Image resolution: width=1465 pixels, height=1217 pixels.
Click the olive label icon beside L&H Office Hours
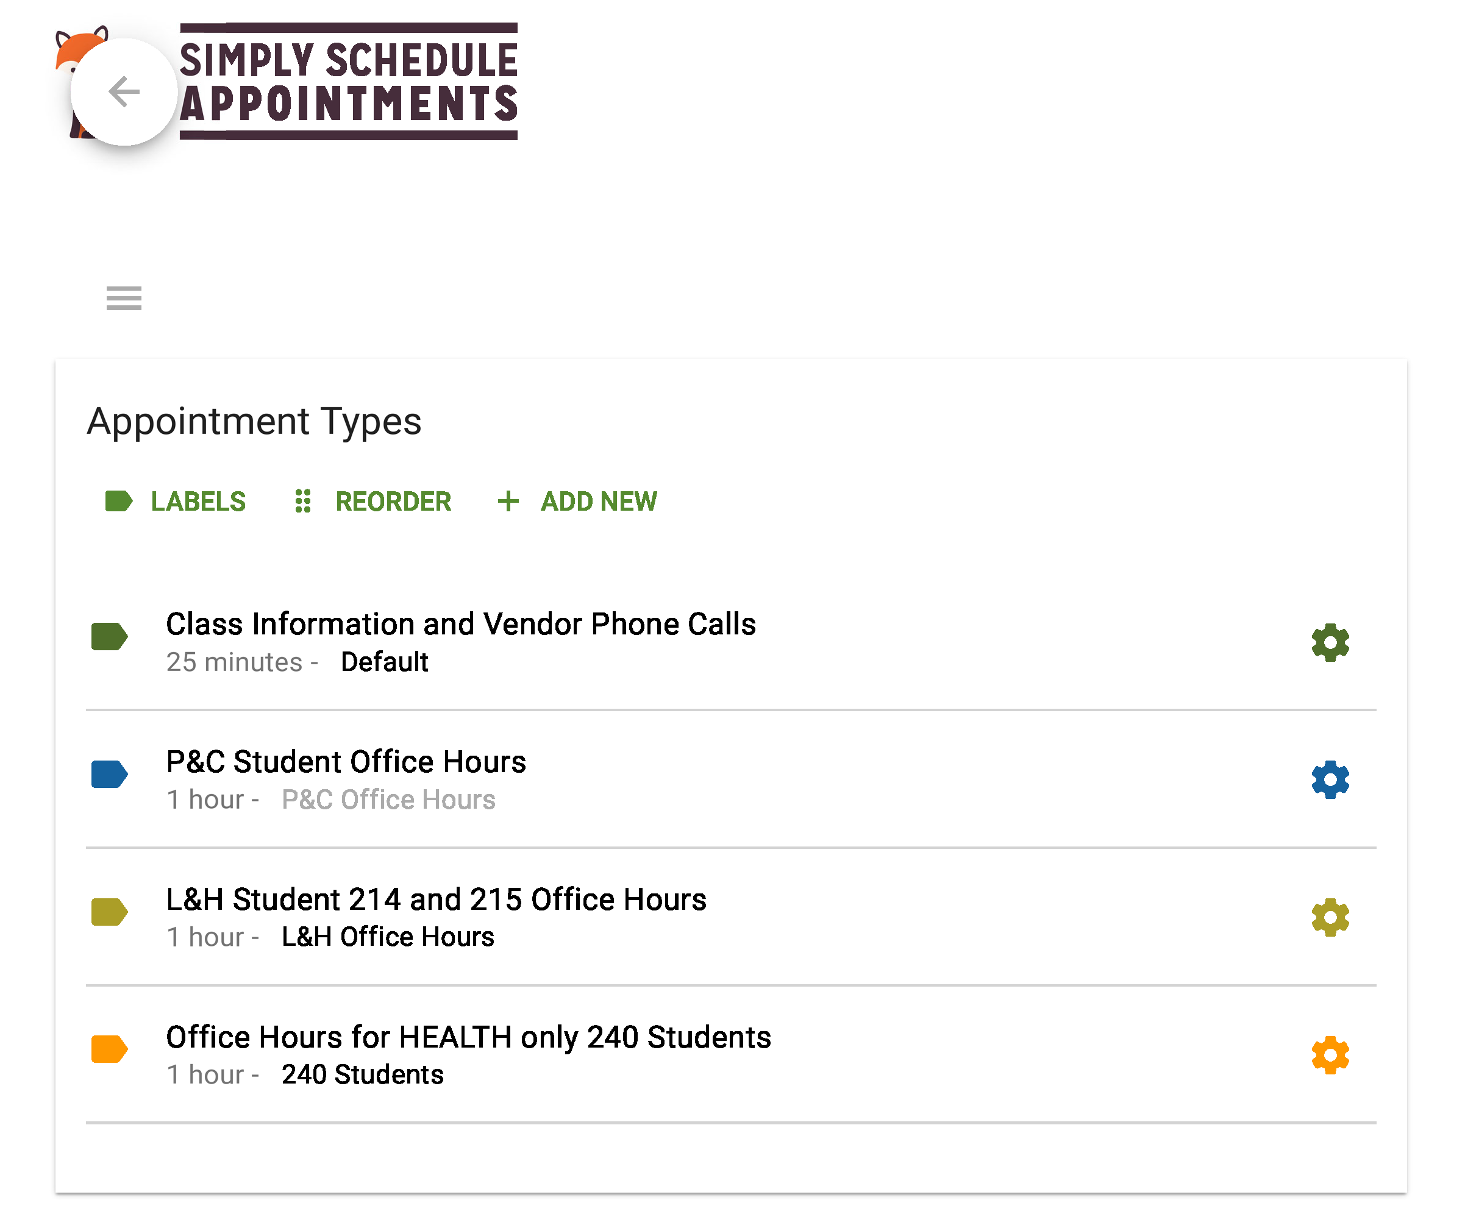(x=109, y=912)
